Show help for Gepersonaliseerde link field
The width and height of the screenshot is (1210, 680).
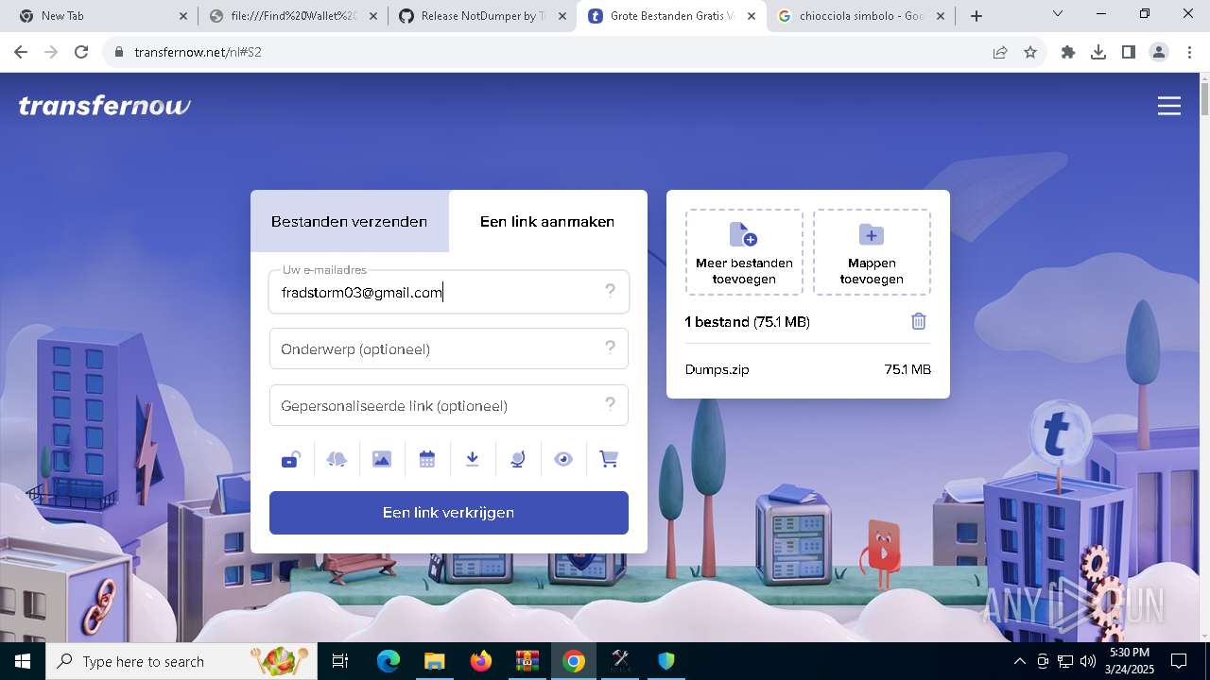[x=611, y=404]
